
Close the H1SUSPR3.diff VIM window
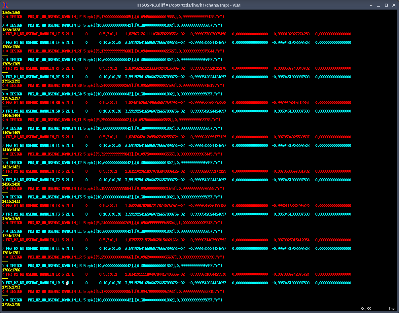pos(394,5)
